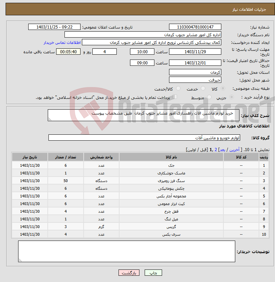Screen dimensions: 275x282
Task: Click the توضیحات خریدار text area
Action: (127, 251)
